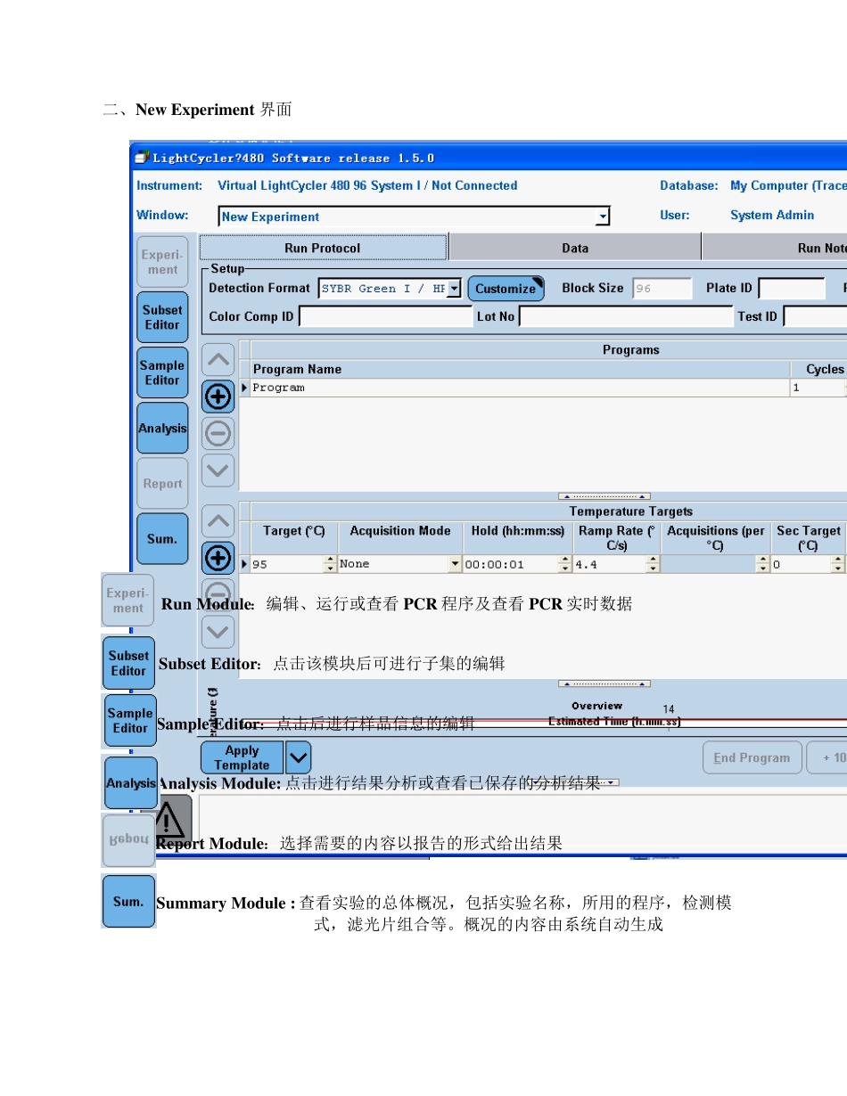847x1096 pixels.
Task: Open Analysis module in the software sidebar
Action: coord(162,429)
